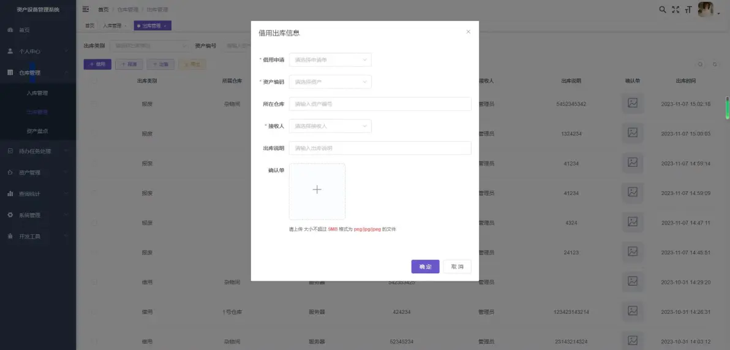Open 确认单 image for 2023-11-07 15:02:18 row
This screenshot has width=730, height=350.
tap(633, 104)
